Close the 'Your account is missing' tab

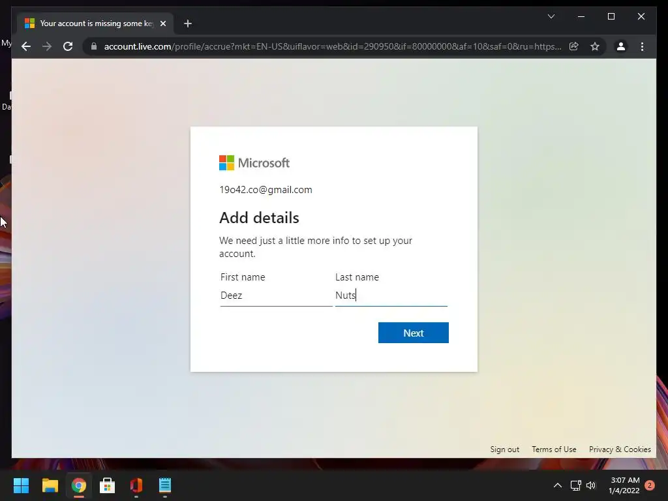[162, 23]
